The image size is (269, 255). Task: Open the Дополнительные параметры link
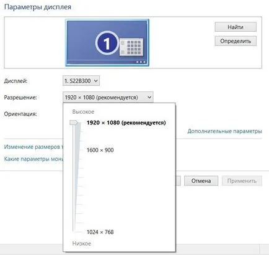pyautogui.click(x=224, y=131)
